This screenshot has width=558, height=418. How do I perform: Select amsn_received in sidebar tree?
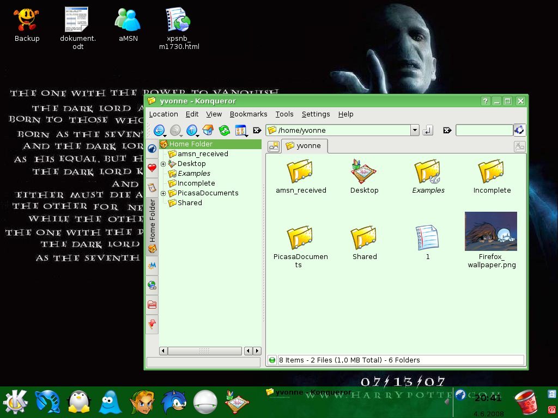tap(203, 154)
